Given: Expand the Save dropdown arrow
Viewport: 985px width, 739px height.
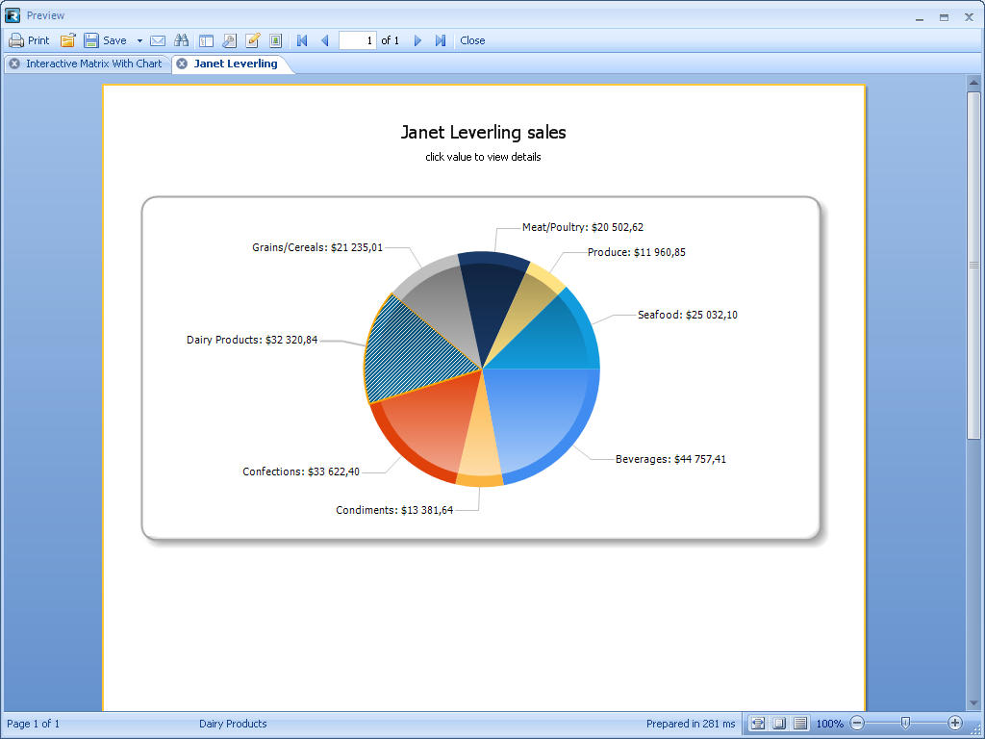Looking at the screenshot, I should (x=139, y=40).
